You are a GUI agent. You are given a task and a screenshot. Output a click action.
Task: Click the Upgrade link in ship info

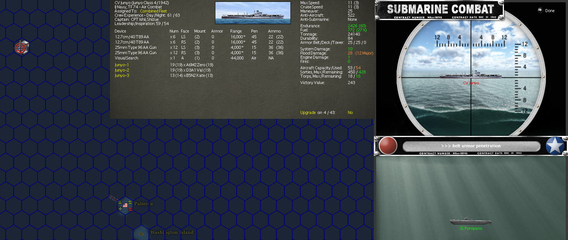point(308,112)
